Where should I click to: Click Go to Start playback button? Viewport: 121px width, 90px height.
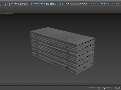pyautogui.click(x=115, y=87)
